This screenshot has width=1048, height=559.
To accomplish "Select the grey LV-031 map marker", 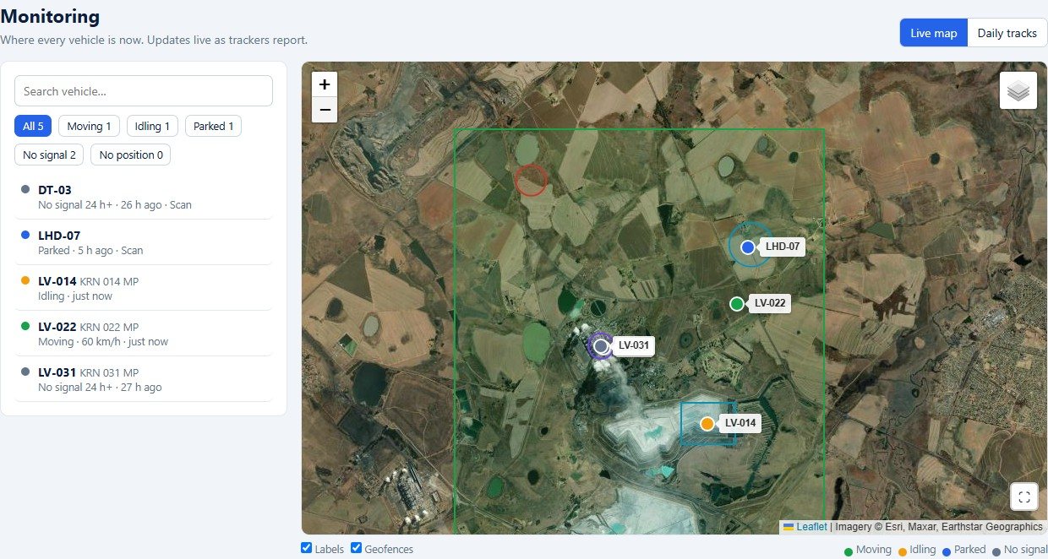I will [x=601, y=345].
